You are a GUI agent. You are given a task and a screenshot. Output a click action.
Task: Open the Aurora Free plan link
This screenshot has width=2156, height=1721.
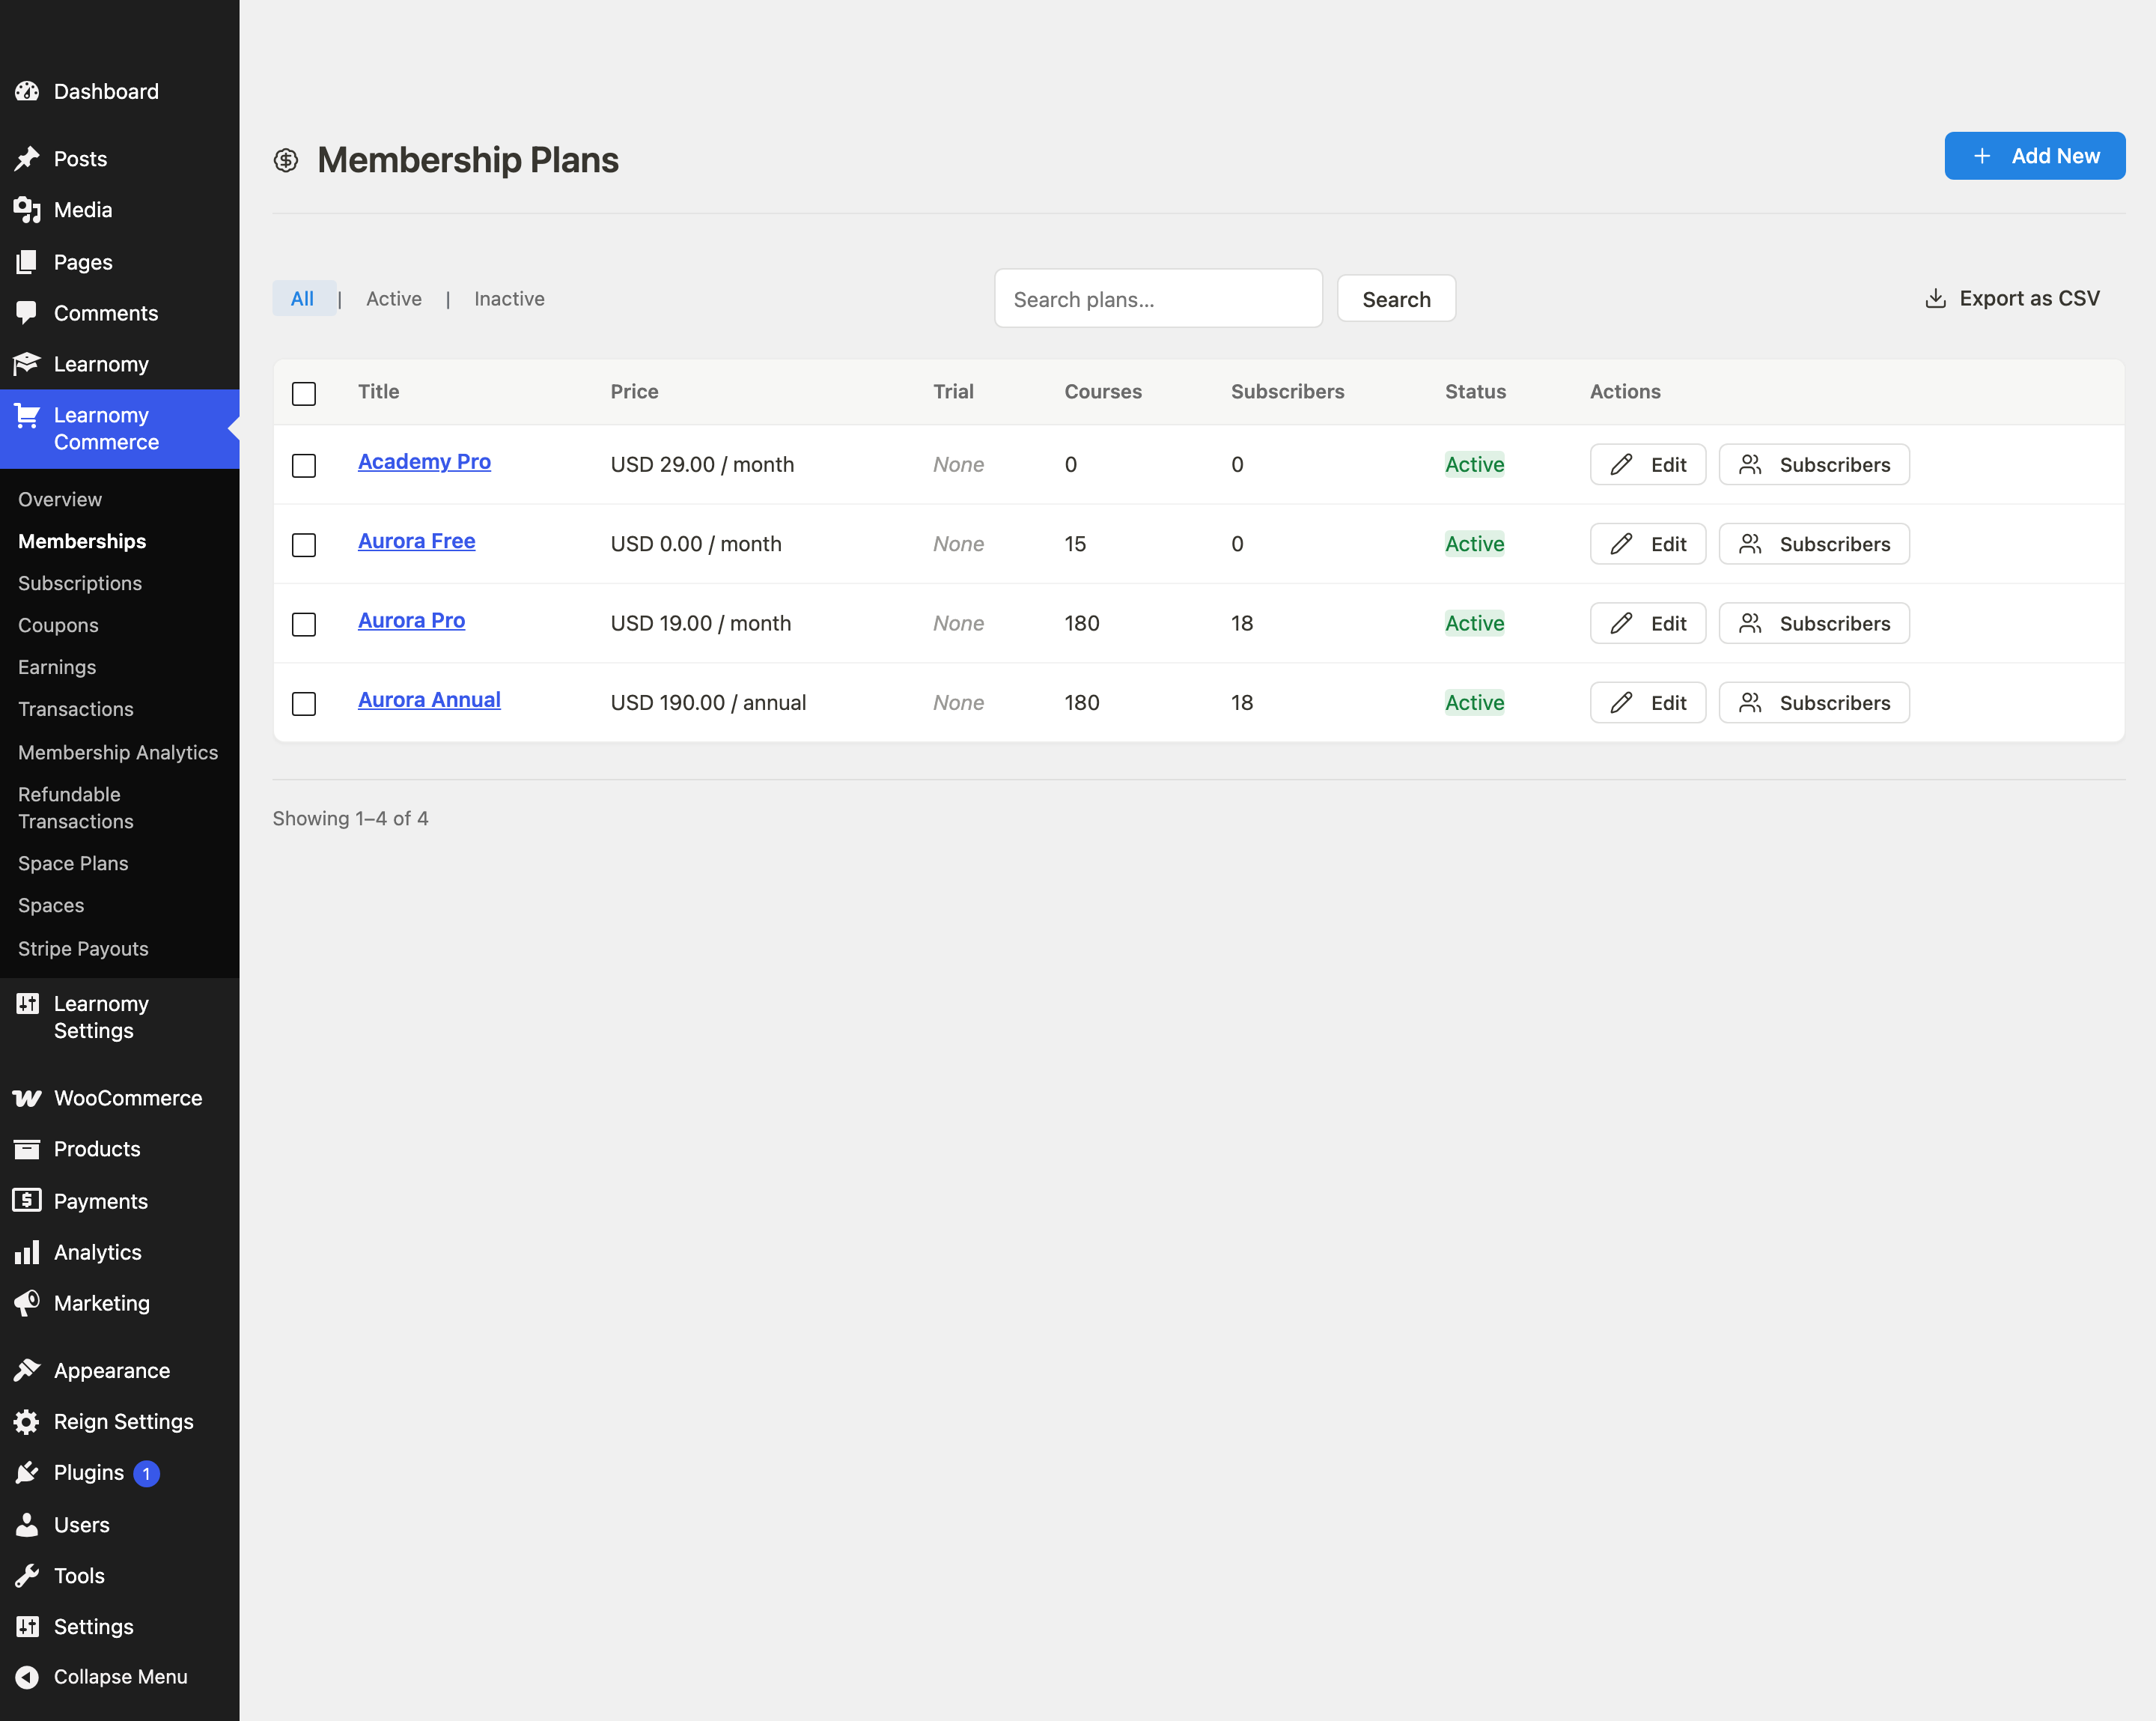pos(416,541)
